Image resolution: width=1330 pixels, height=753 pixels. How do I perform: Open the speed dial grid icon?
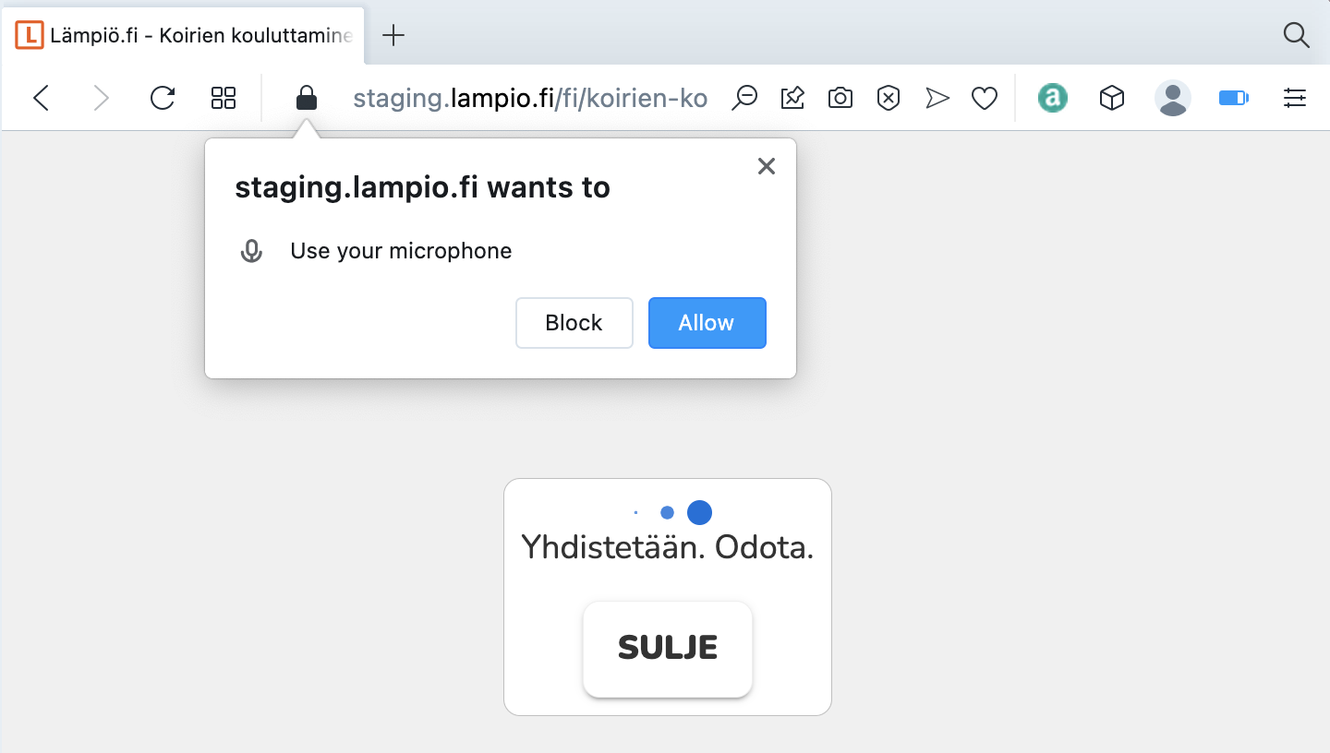coord(224,98)
